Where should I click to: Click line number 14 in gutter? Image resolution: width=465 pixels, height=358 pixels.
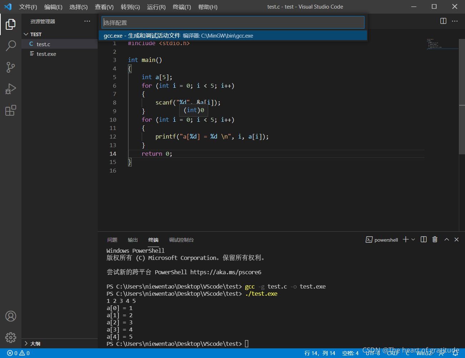click(113, 154)
